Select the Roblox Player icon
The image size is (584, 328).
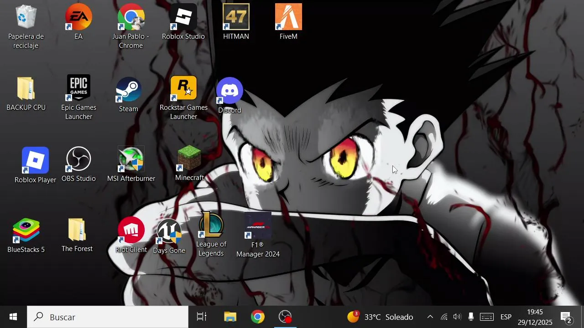tap(35, 166)
